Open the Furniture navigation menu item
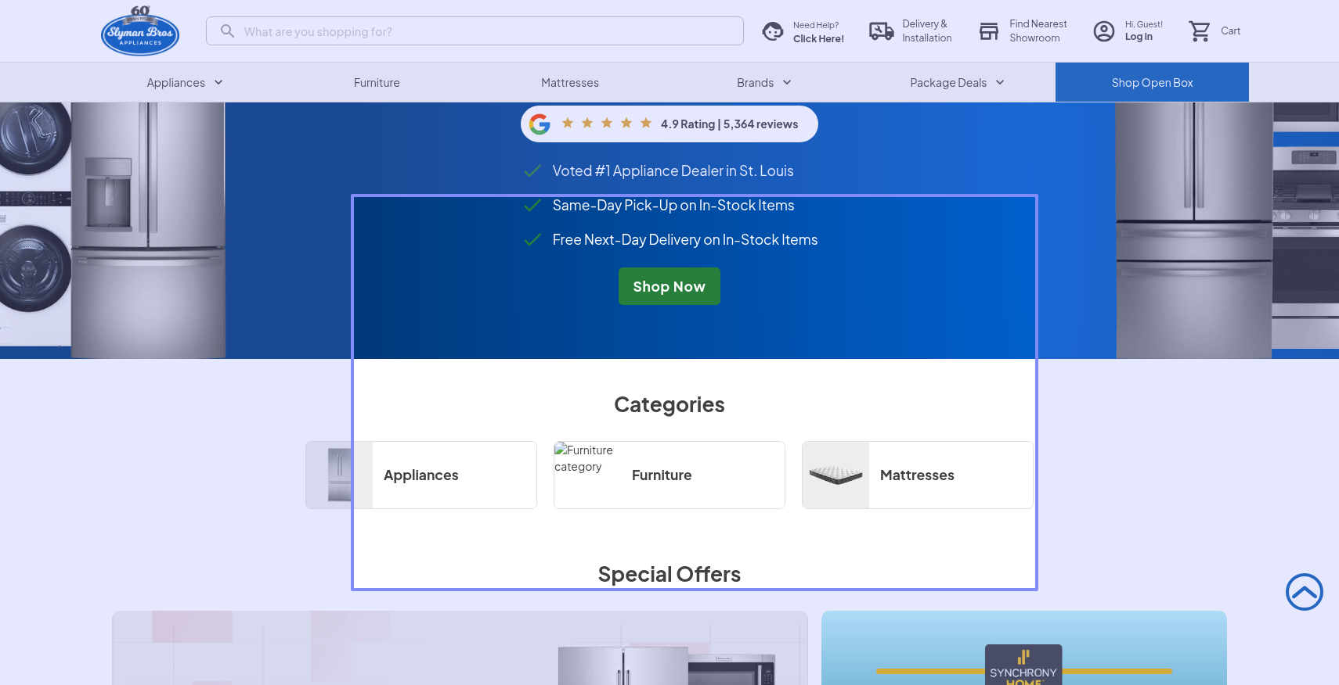 377,83
